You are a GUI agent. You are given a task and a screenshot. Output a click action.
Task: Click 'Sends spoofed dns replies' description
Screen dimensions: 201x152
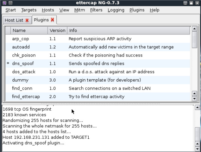click(97, 64)
